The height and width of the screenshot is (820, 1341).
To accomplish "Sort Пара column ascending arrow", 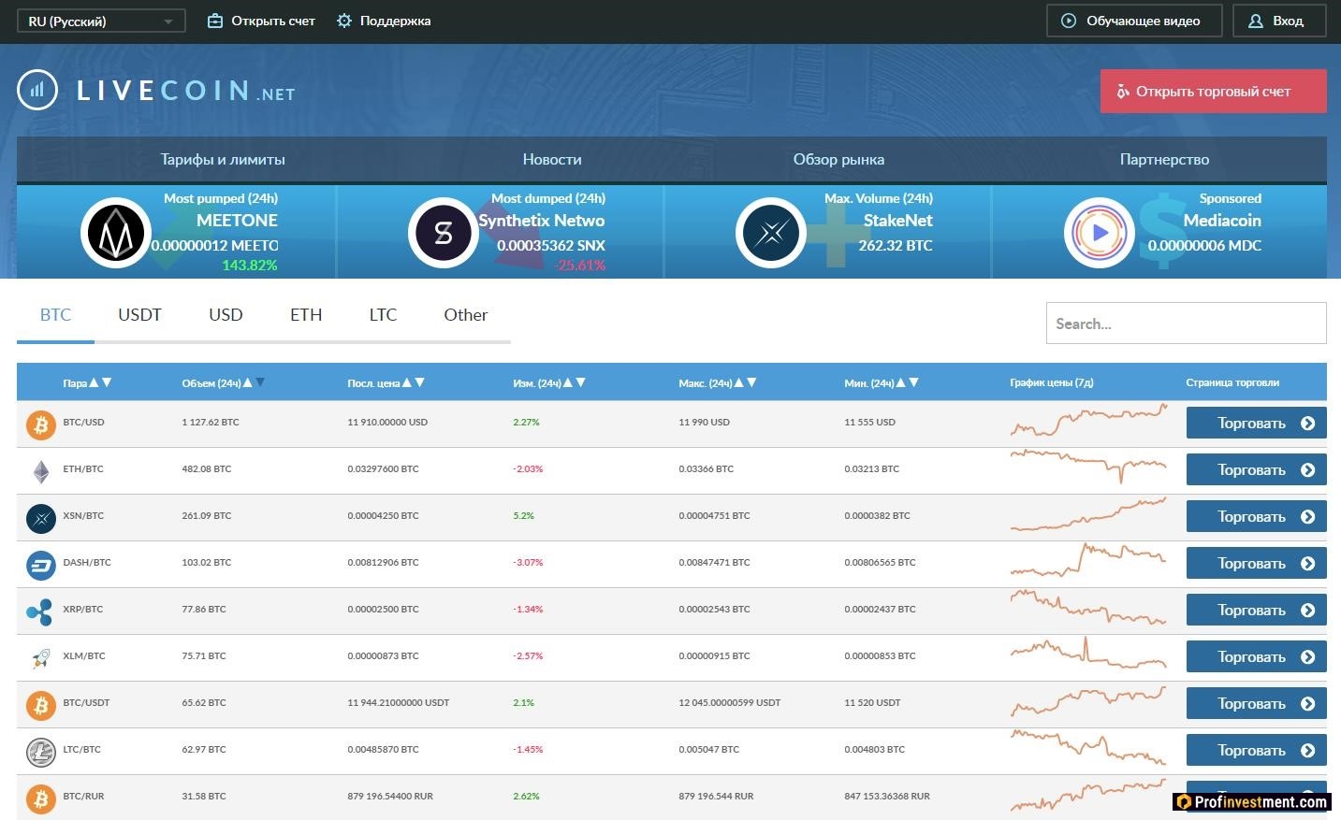I will coord(94,382).
